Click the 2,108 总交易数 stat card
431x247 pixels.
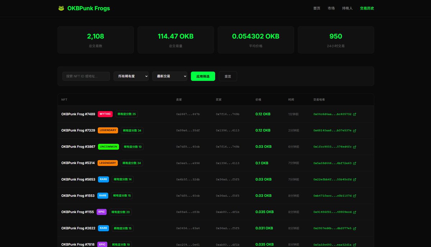pos(96,40)
